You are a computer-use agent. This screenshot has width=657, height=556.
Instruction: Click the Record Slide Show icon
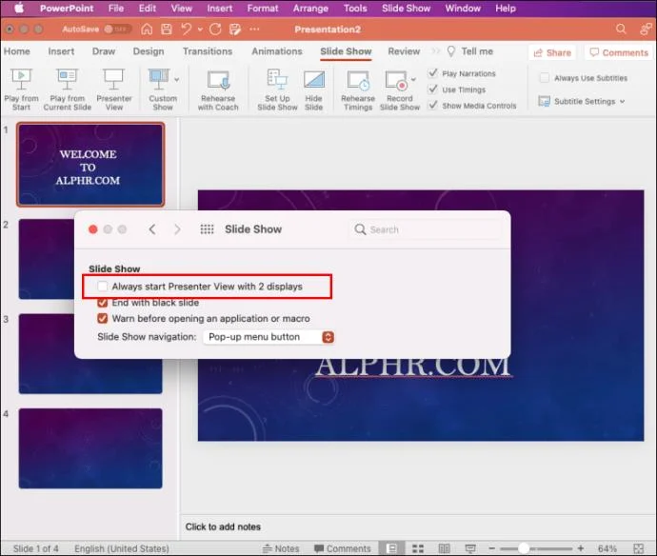pyautogui.click(x=396, y=80)
